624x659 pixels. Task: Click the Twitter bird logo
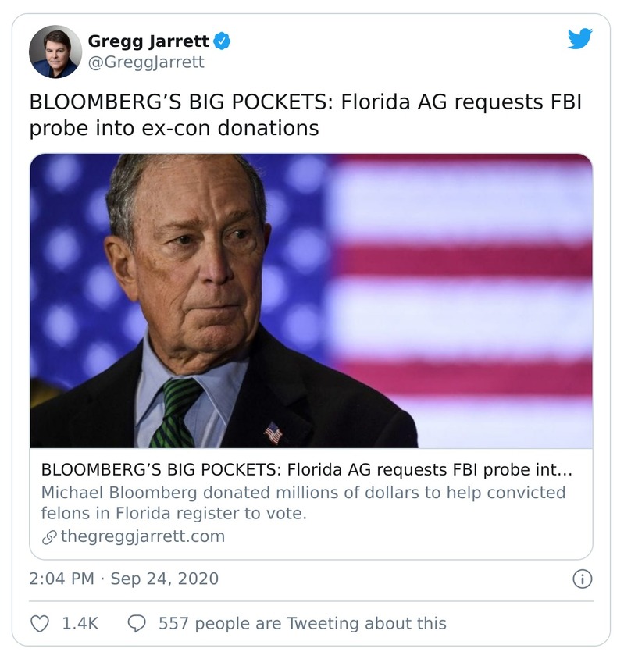click(579, 39)
